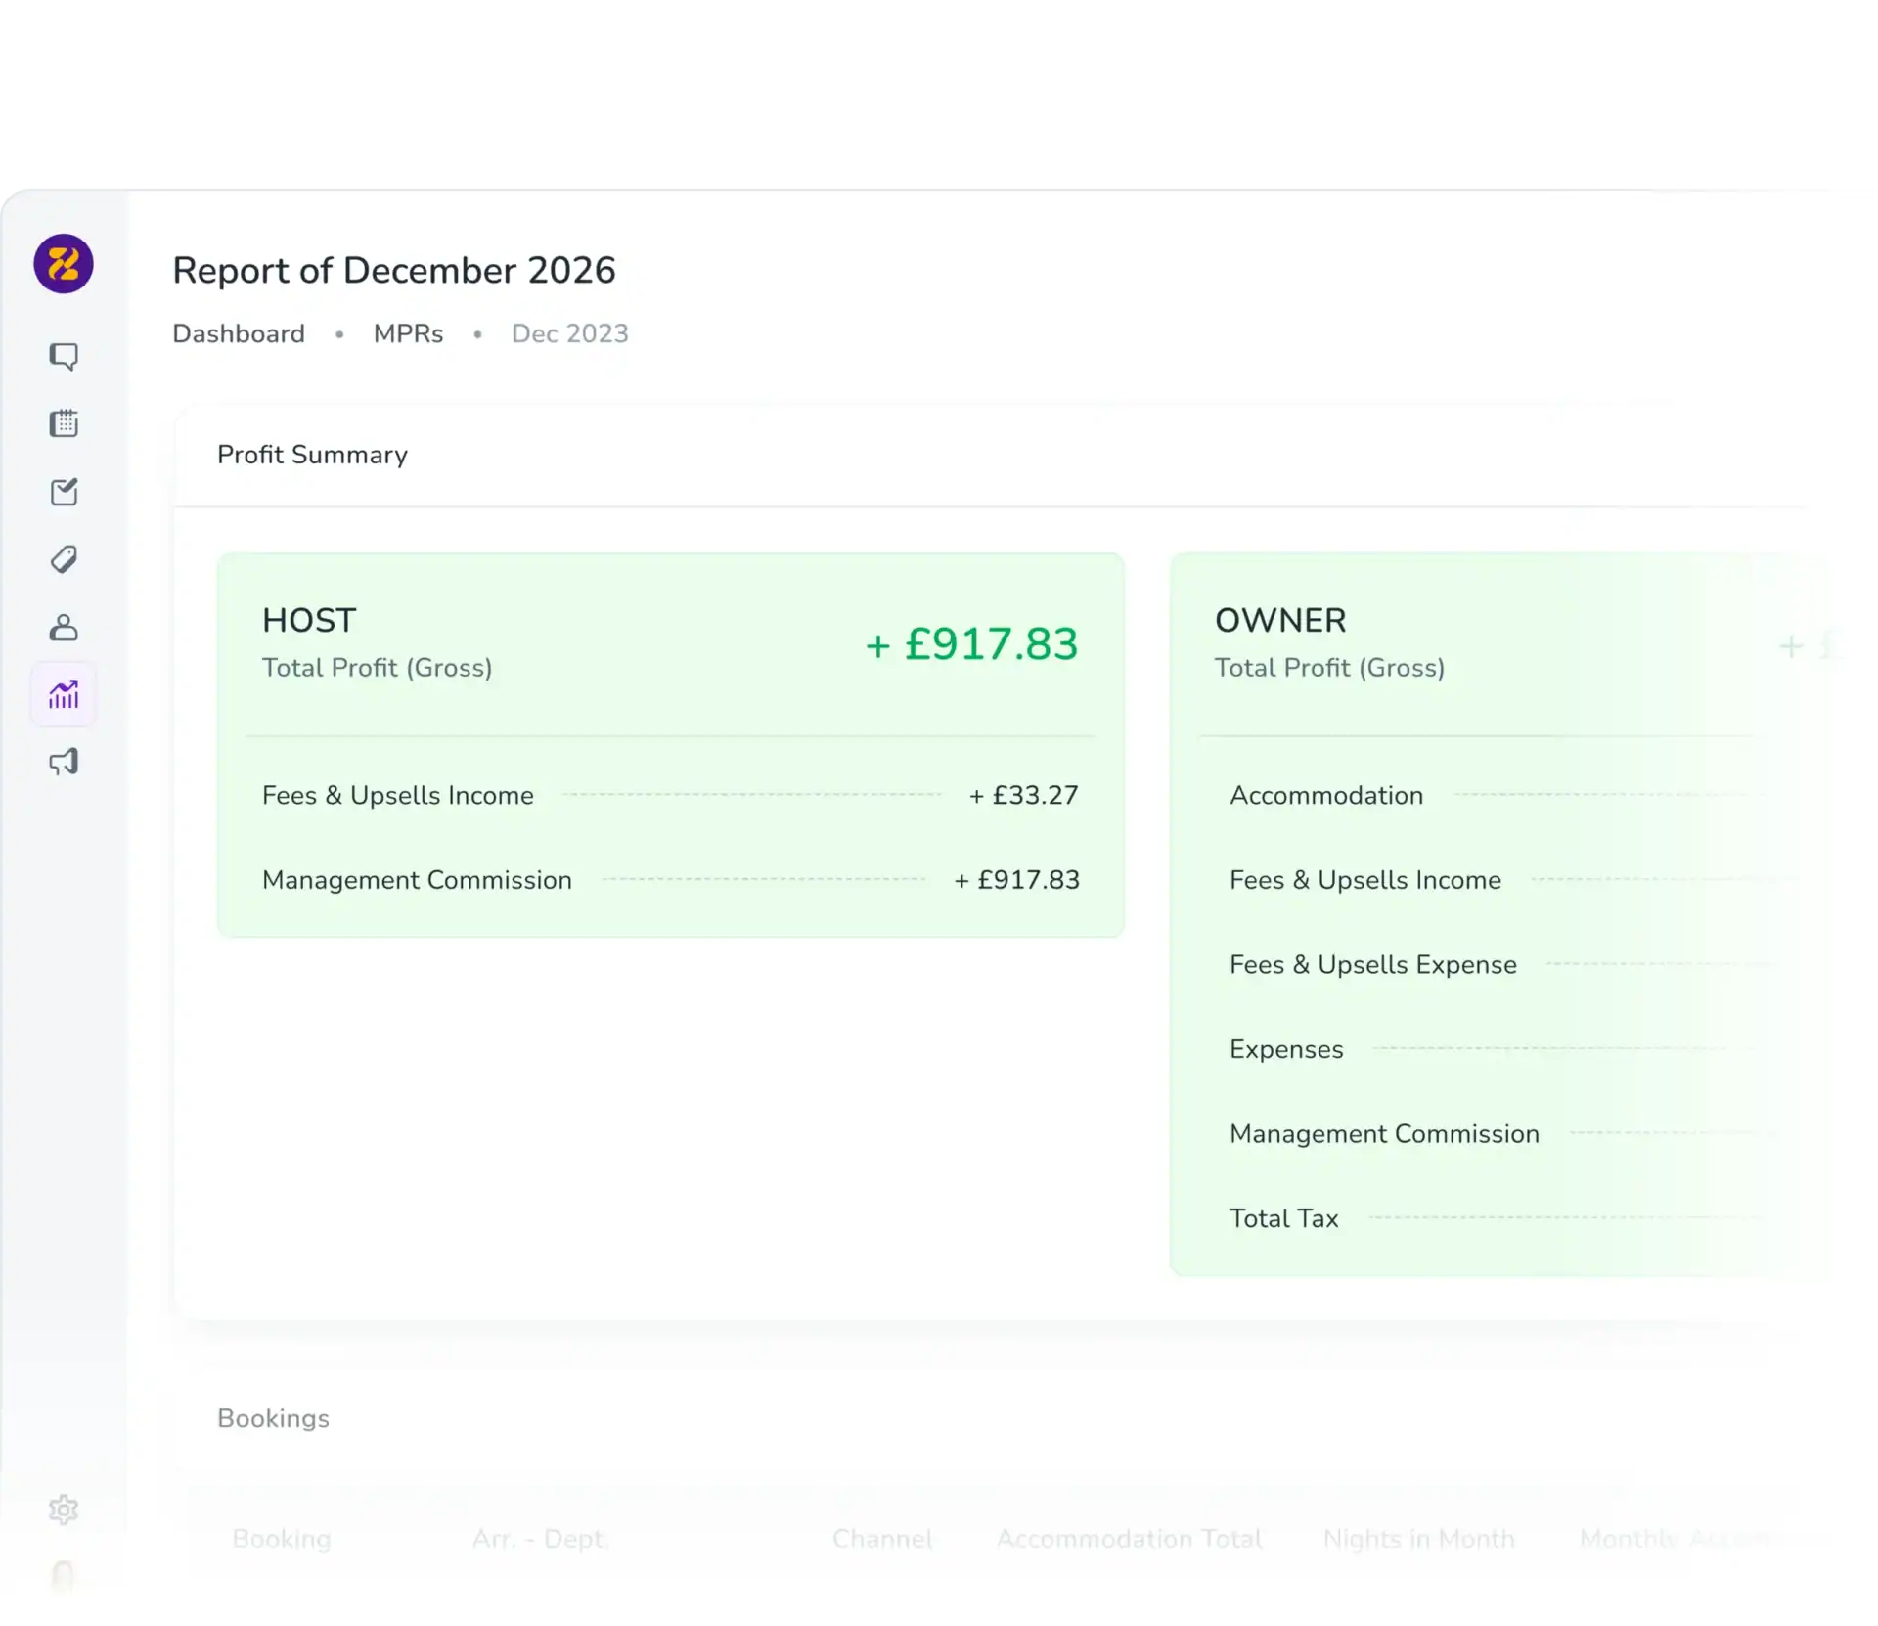Select the Profit Summary section header
This screenshot has width=1878, height=1626.
(x=312, y=455)
